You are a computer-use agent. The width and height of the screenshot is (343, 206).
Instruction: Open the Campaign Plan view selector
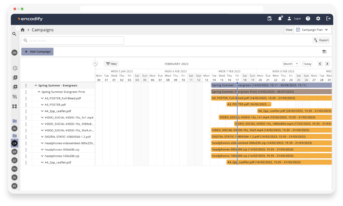click(x=312, y=29)
